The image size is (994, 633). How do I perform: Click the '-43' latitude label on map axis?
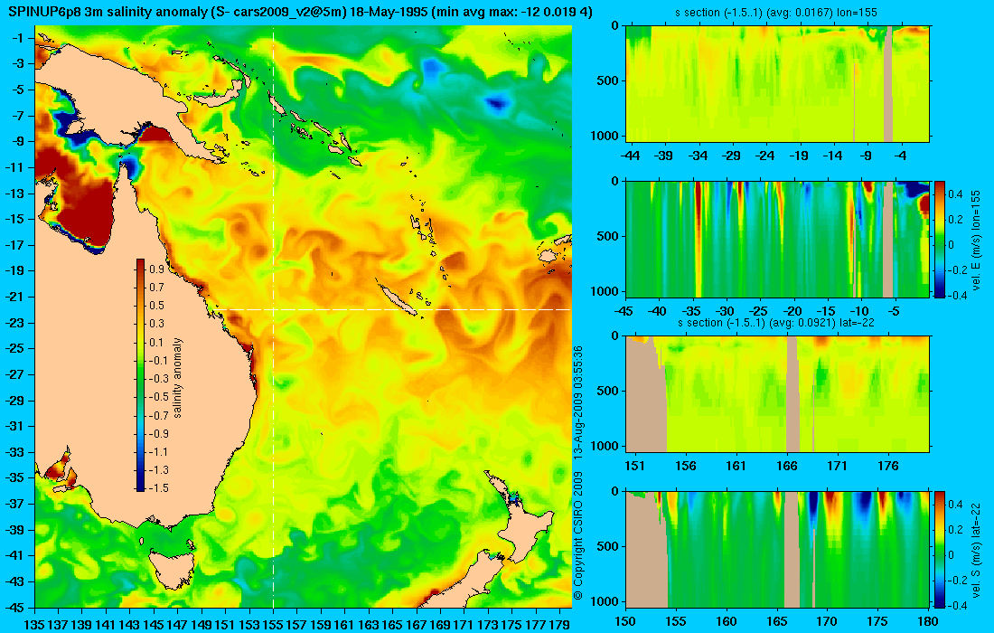[x=14, y=581]
